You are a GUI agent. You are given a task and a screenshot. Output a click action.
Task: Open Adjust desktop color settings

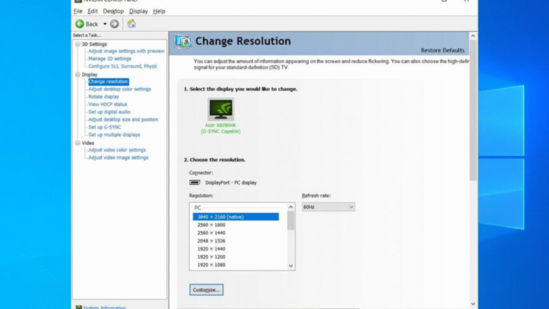click(x=120, y=89)
